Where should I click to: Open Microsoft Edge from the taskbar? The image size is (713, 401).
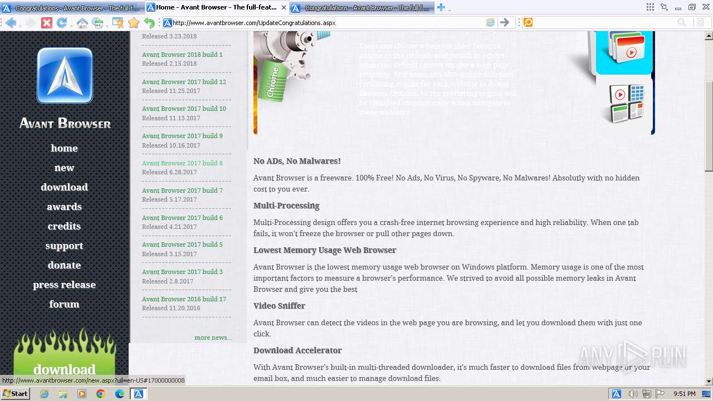point(120,394)
